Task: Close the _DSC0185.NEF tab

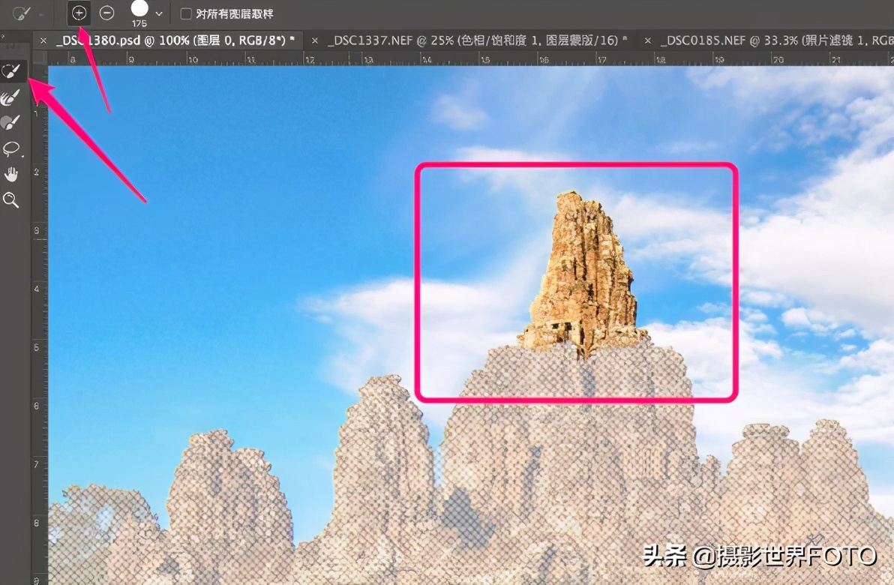Action: coord(648,40)
